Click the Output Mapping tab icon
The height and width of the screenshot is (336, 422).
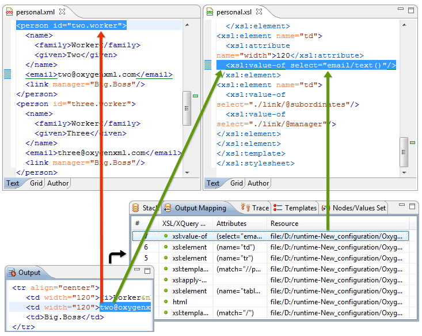click(168, 208)
